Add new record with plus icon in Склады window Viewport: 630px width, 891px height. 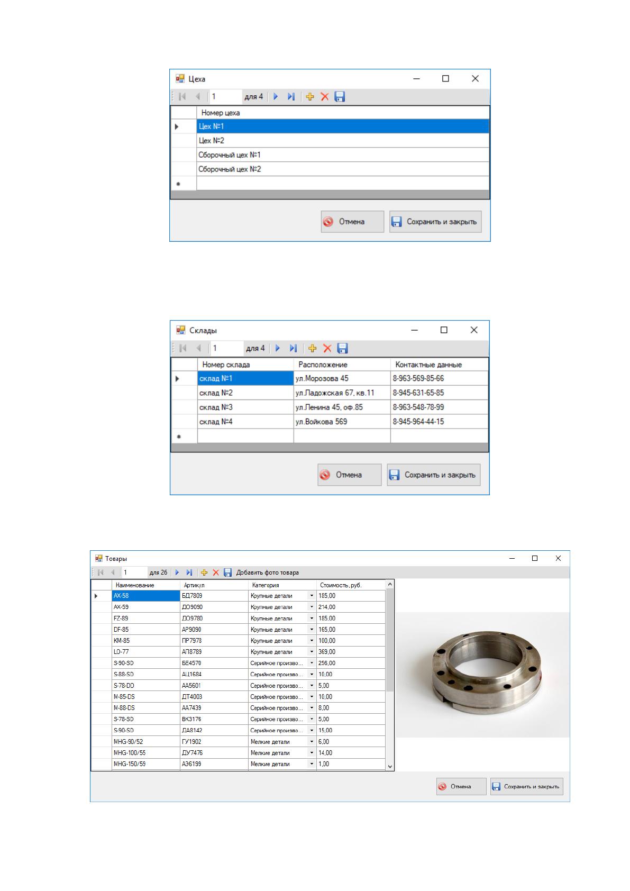(312, 348)
